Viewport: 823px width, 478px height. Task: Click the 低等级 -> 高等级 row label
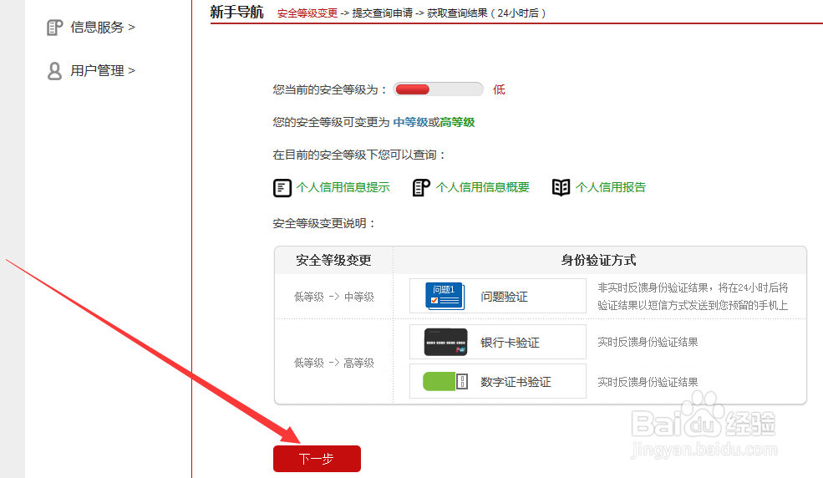point(334,363)
